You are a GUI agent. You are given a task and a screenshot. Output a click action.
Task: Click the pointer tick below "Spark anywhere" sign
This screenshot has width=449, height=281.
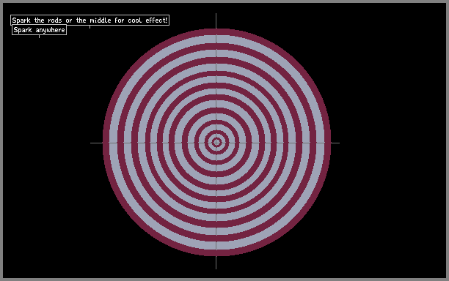[39, 37]
